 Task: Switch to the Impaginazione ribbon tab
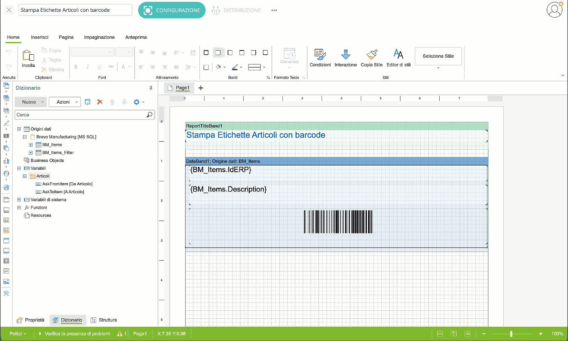pyautogui.click(x=99, y=37)
